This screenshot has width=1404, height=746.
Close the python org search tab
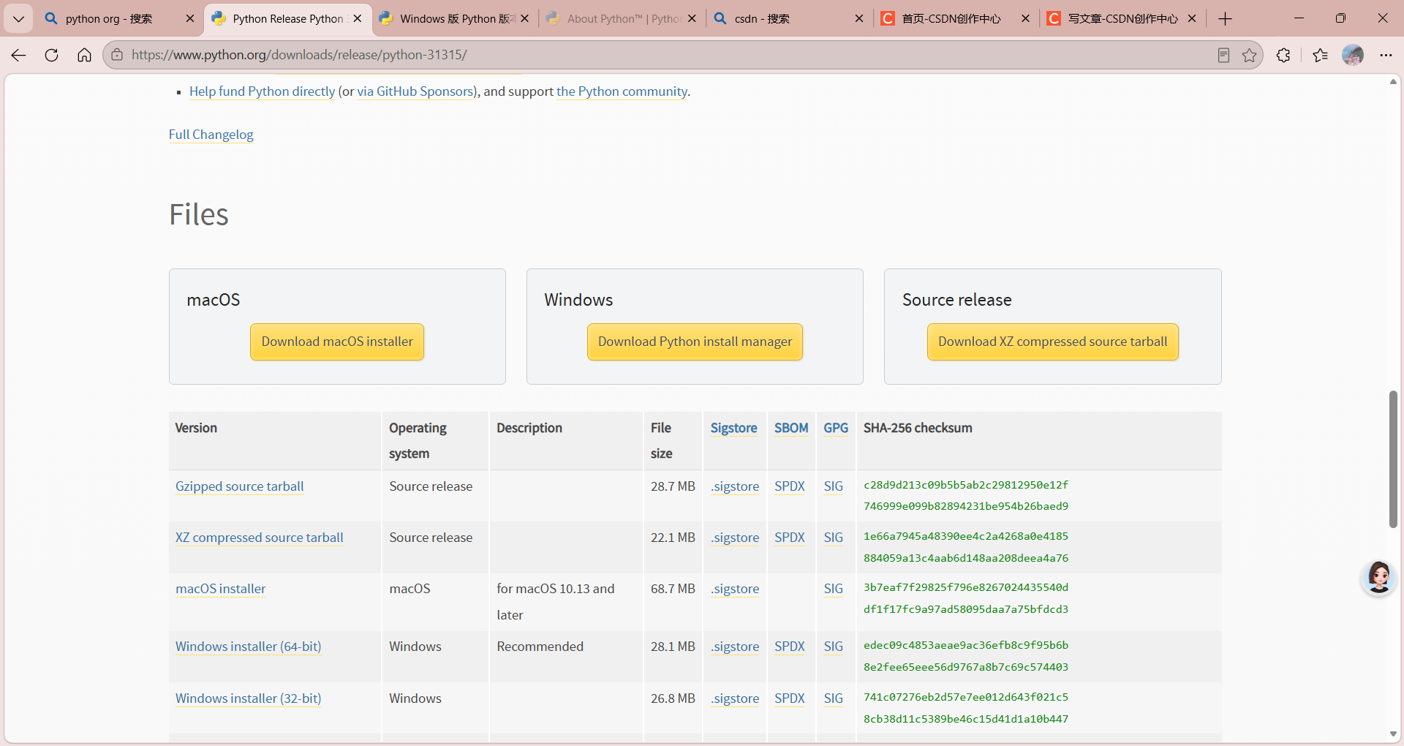[190, 18]
